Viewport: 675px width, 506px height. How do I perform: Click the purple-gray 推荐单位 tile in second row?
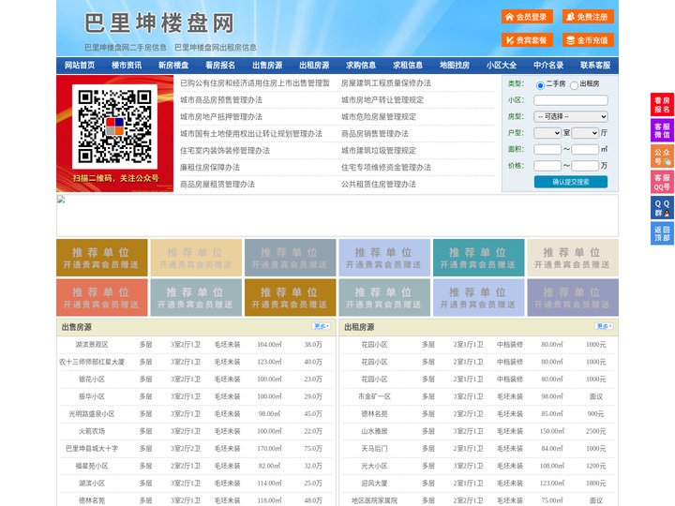573,297
